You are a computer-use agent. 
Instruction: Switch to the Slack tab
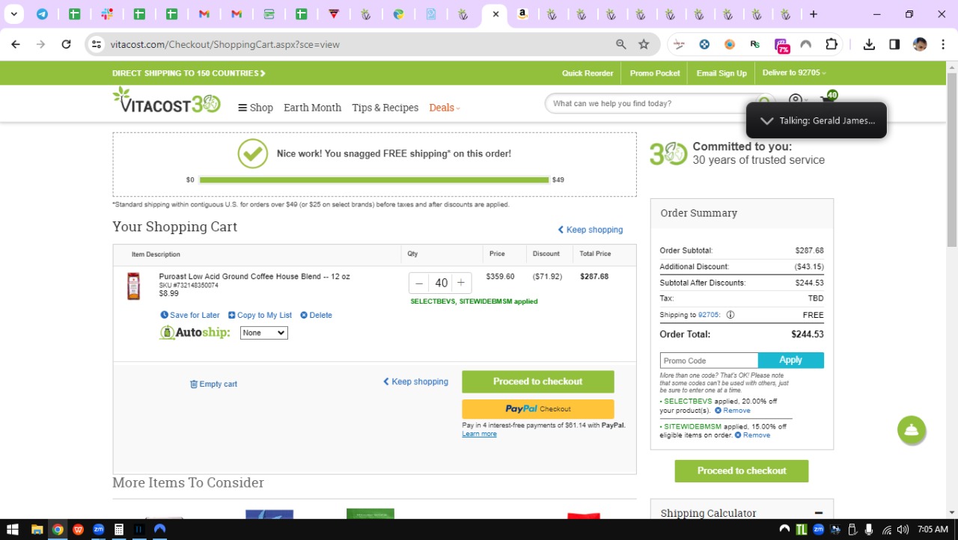(x=107, y=14)
